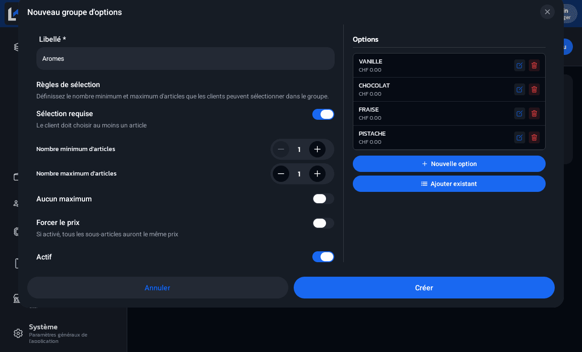Delete the FRAISE option
Screen dimensions: 582x352
point(534,113)
